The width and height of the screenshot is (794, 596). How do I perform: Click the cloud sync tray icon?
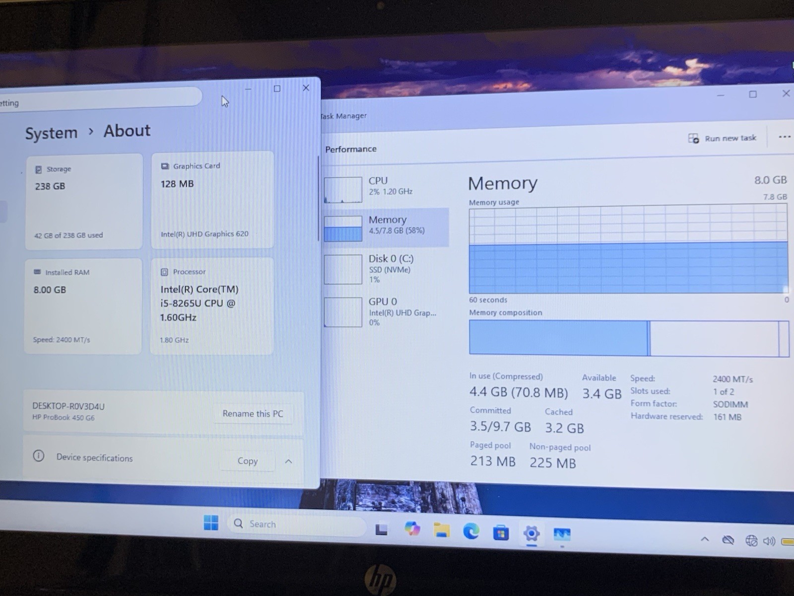[x=728, y=540]
